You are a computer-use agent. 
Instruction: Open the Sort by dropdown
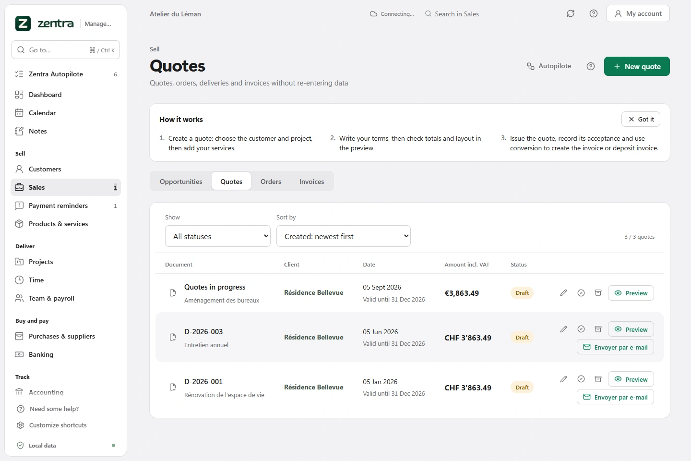(344, 236)
